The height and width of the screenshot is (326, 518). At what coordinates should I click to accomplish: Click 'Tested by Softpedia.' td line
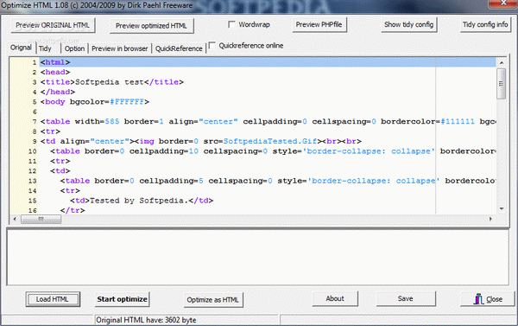(142, 201)
